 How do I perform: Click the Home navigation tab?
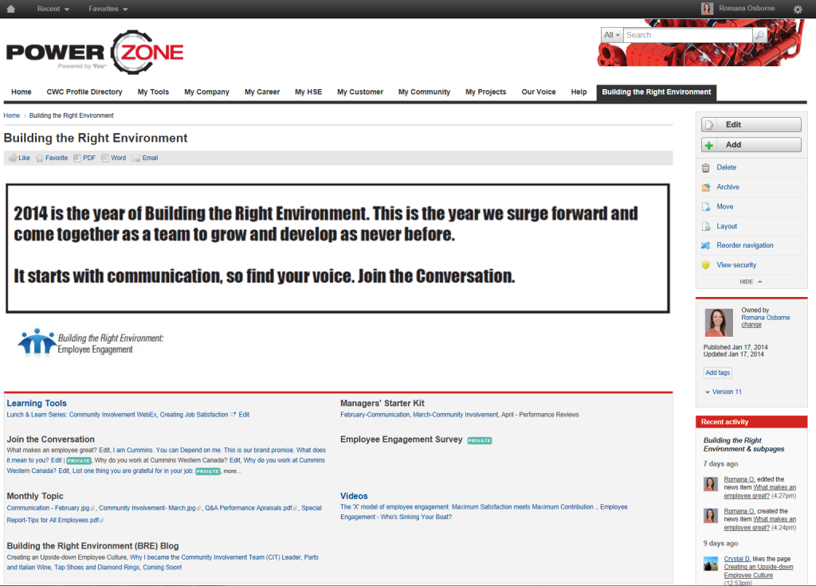pos(22,92)
